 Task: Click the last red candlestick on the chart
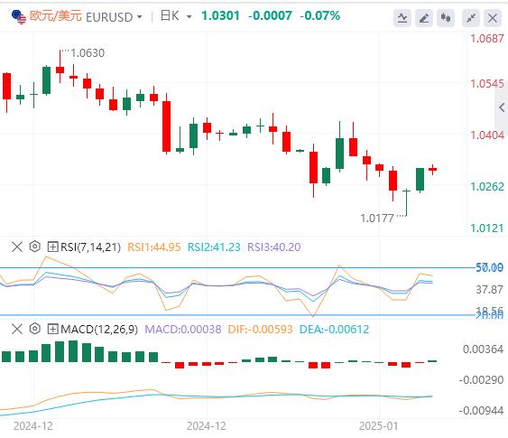(x=433, y=169)
